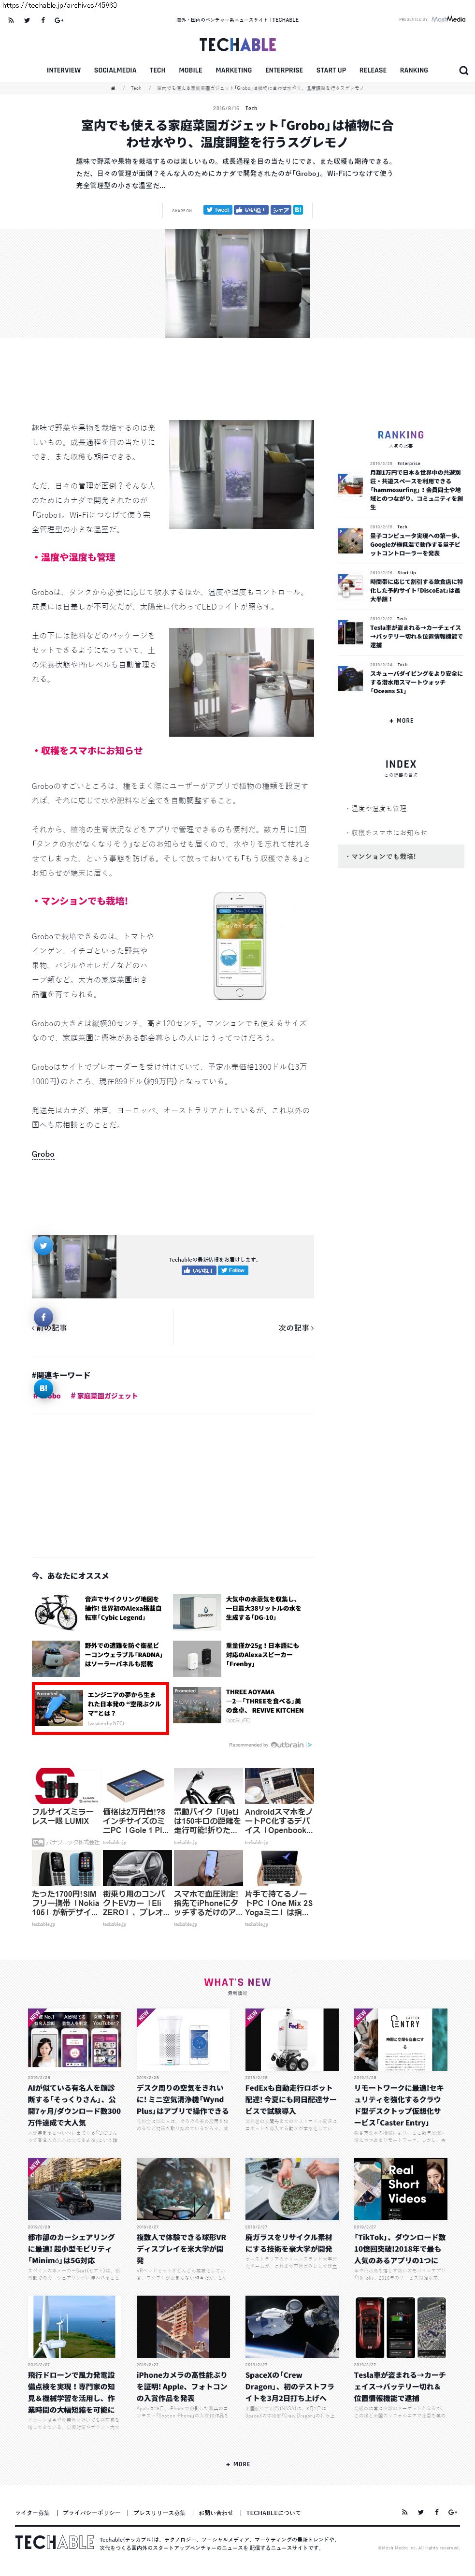Jump to マンションでも栽培! in the index
Image resolution: width=475 pixels, height=2576 pixels.
(382, 856)
